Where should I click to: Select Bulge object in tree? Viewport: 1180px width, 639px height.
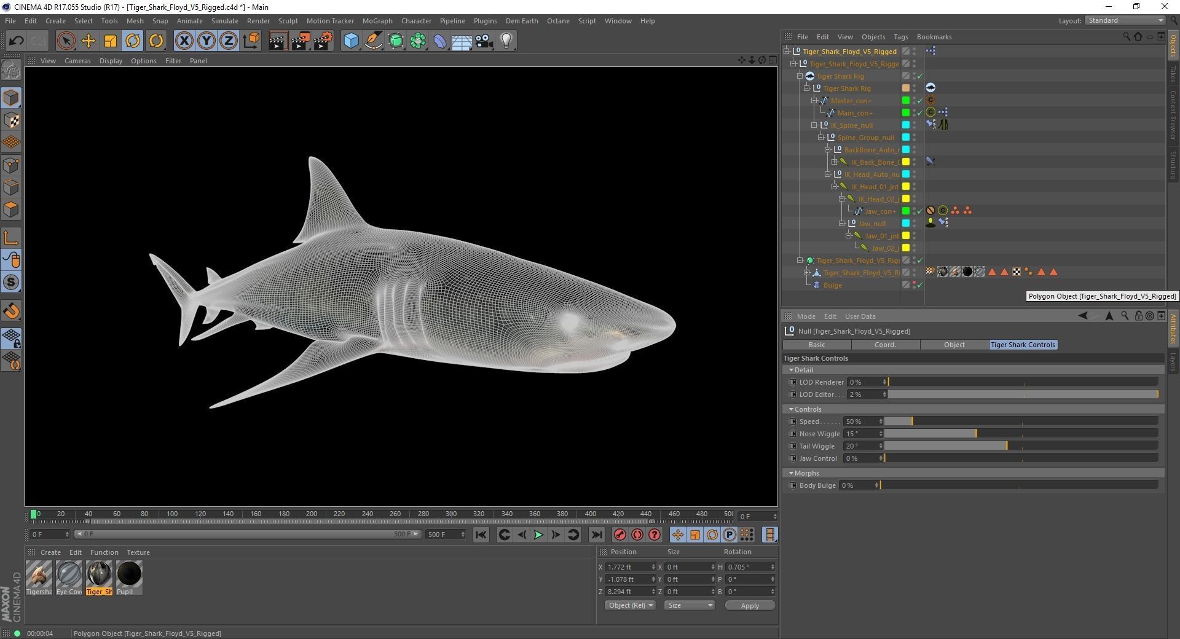[832, 285]
